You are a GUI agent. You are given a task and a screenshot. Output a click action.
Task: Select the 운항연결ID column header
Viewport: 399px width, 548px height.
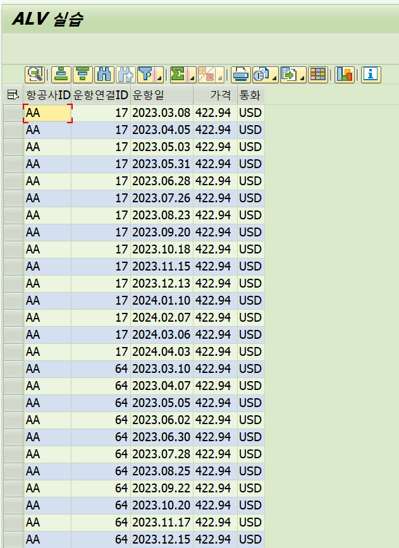101,95
